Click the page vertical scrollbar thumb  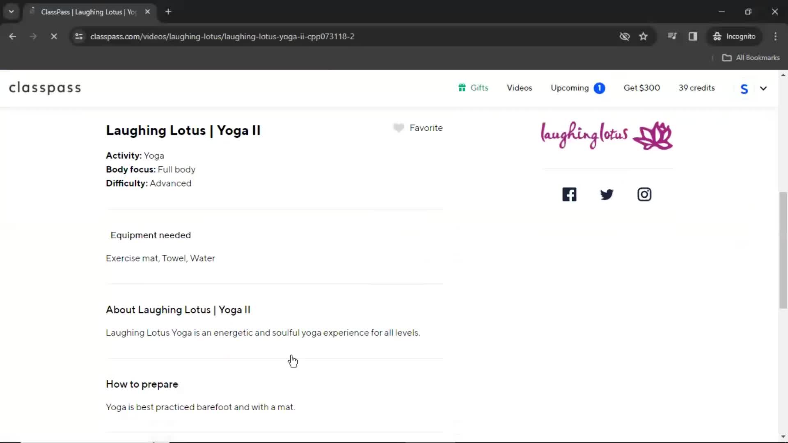click(x=783, y=250)
